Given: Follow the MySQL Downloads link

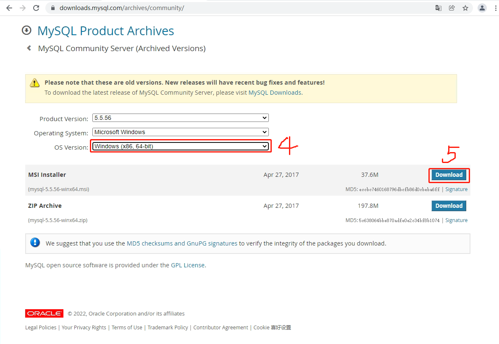Looking at the screenshot, I should [275, 93].
